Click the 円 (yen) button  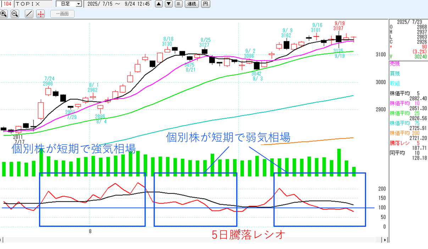click(205, 4)
